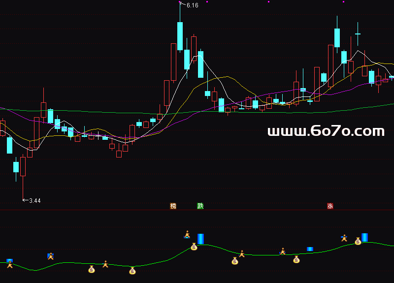
Task: Click the green "跌" signal marker
Action: [x=200, y=206]
